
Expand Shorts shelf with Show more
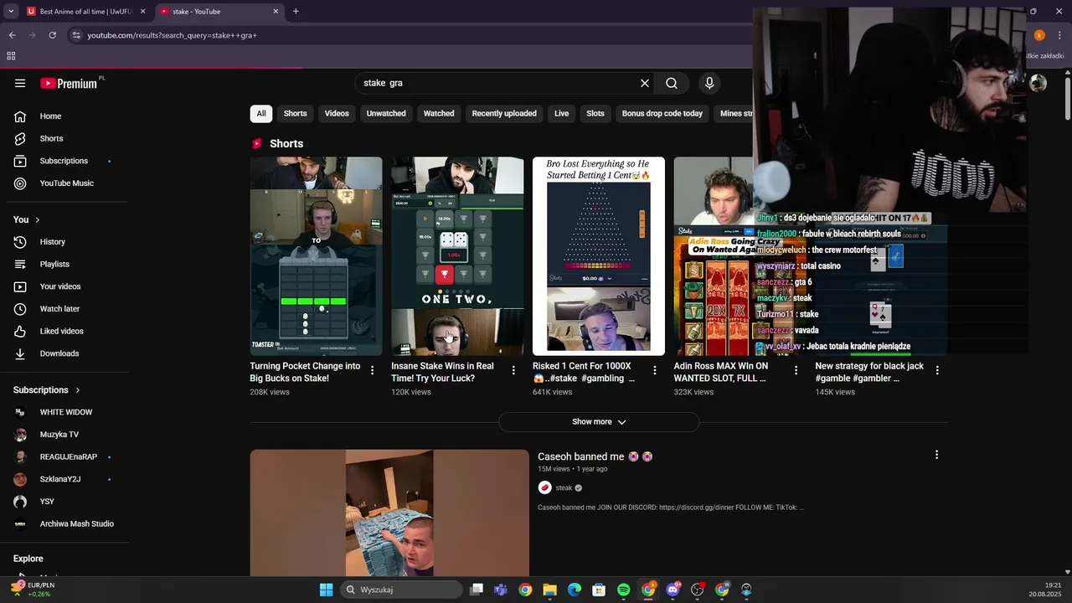599,422
